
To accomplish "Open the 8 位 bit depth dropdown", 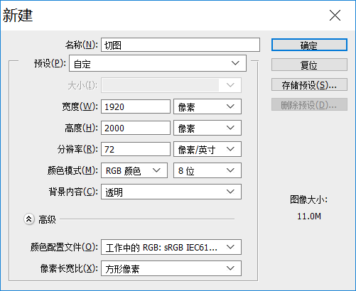I will coord(207,170).
